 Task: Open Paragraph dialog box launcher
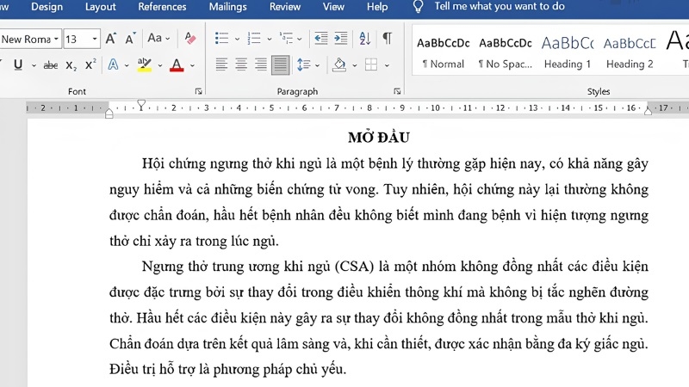(397, 91)
